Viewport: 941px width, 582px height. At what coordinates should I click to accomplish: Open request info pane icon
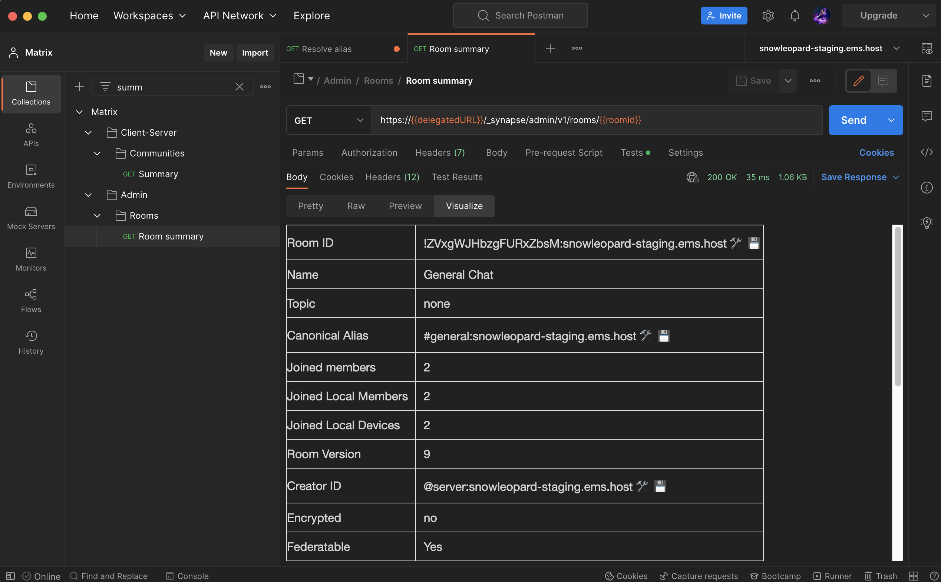(x=927, y=188)
